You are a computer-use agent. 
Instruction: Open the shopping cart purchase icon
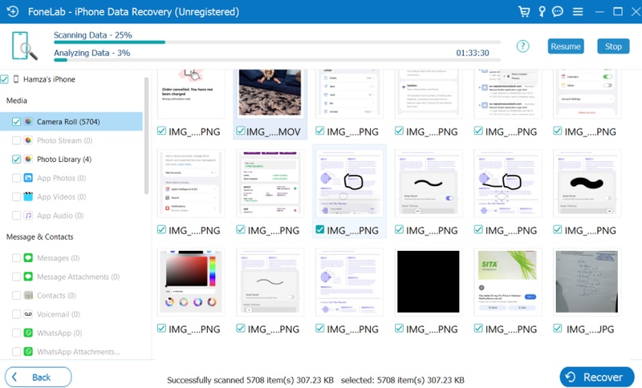point(524,11)
